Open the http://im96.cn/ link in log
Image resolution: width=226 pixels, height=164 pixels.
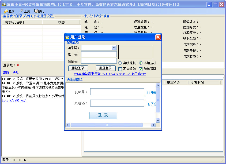pyautogui.click(x=14, y=100)
